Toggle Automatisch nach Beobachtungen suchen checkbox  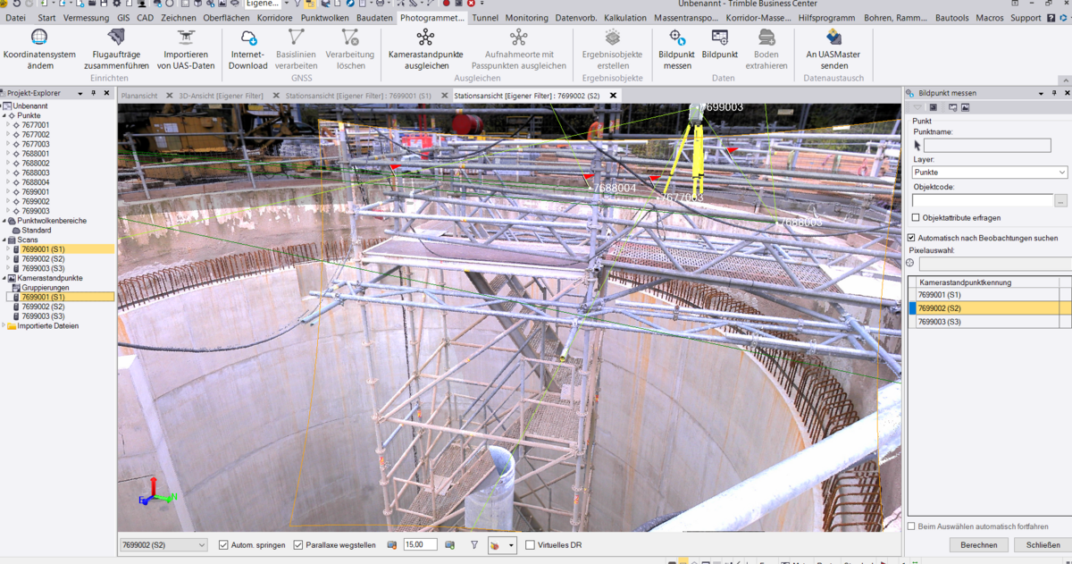pos(911,238)
